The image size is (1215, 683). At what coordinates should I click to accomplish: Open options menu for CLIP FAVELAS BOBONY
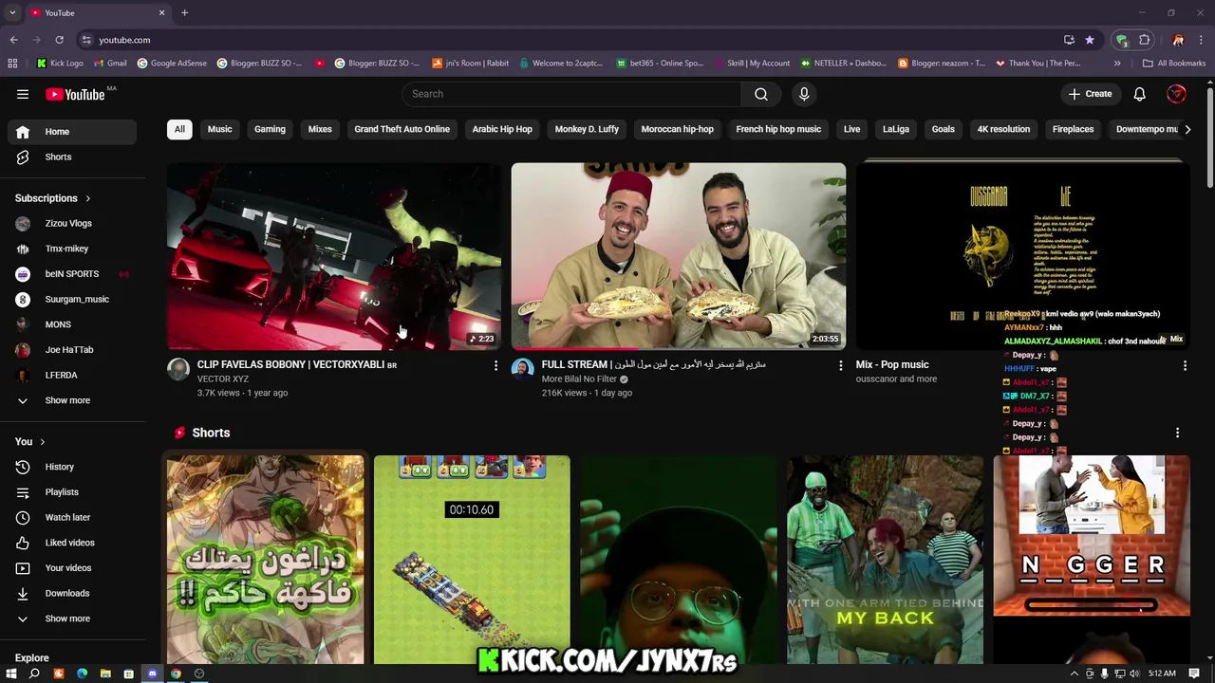(x=495, y=365)
